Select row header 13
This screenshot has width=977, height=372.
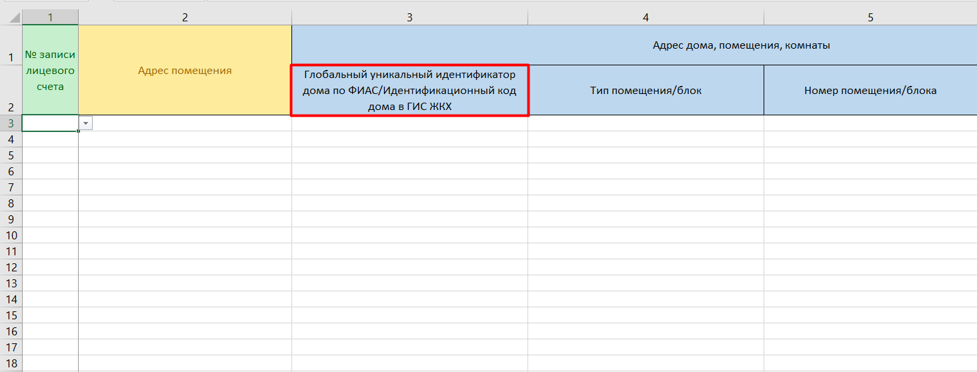pyautogui.click(x=11, y=283)
